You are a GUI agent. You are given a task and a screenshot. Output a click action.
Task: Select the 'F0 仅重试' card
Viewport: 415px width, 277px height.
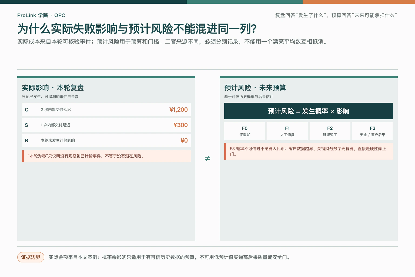(x=245, y=131)
